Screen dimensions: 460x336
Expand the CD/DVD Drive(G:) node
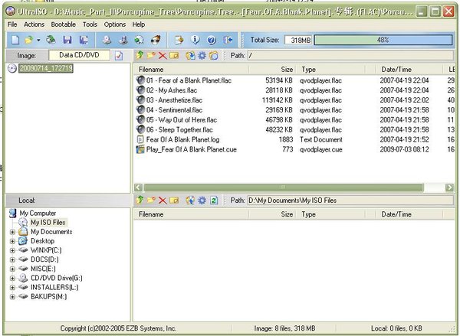pos(12,278)
